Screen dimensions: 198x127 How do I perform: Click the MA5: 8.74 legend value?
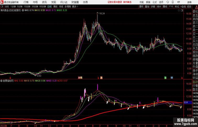pos(29,10)
